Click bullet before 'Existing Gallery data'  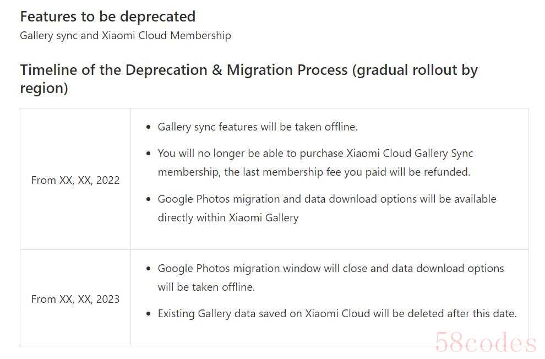tap(149, 314)
